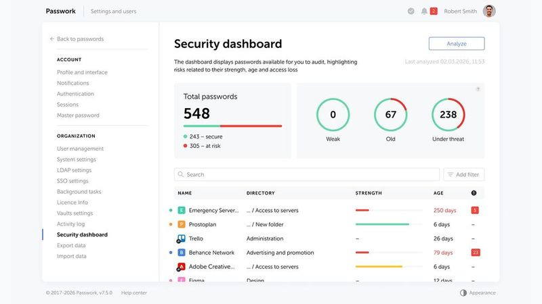
Task: Click the Behance Network entry icon
Action: tap(181, 253)
